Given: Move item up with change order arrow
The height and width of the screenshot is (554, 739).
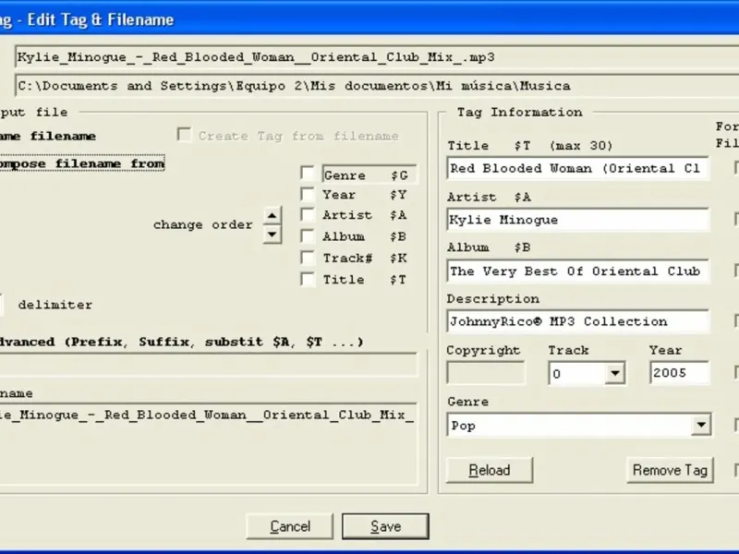Looking at the screenshot, I should (x=273, y=216).
